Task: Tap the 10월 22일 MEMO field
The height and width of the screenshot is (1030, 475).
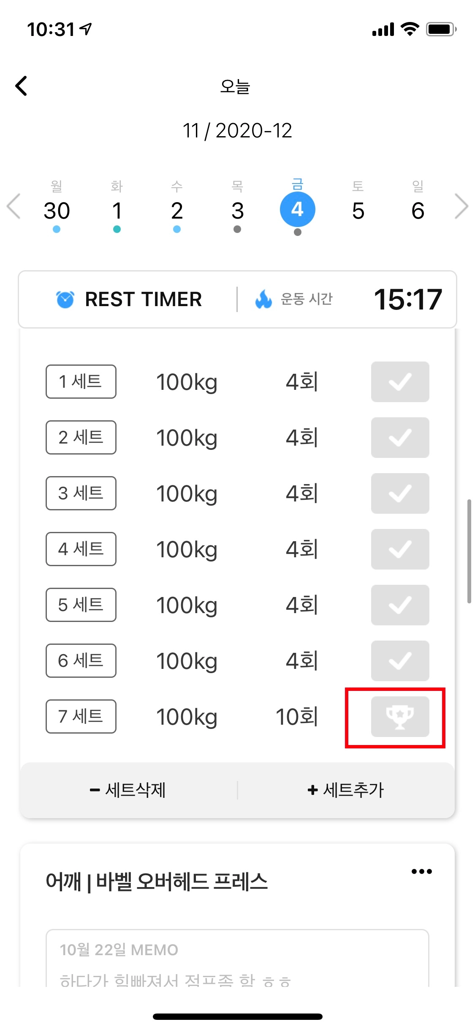Action: 237,960
